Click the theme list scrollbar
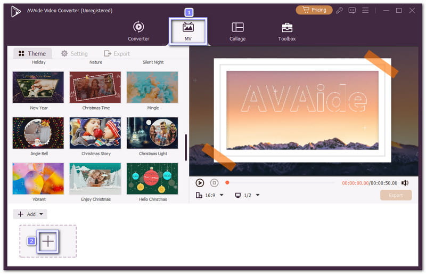Viewport: 426px width, 274px height. (186, 147)
